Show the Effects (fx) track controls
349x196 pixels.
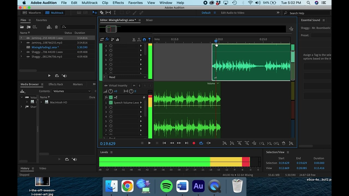[x=107, y=39]
